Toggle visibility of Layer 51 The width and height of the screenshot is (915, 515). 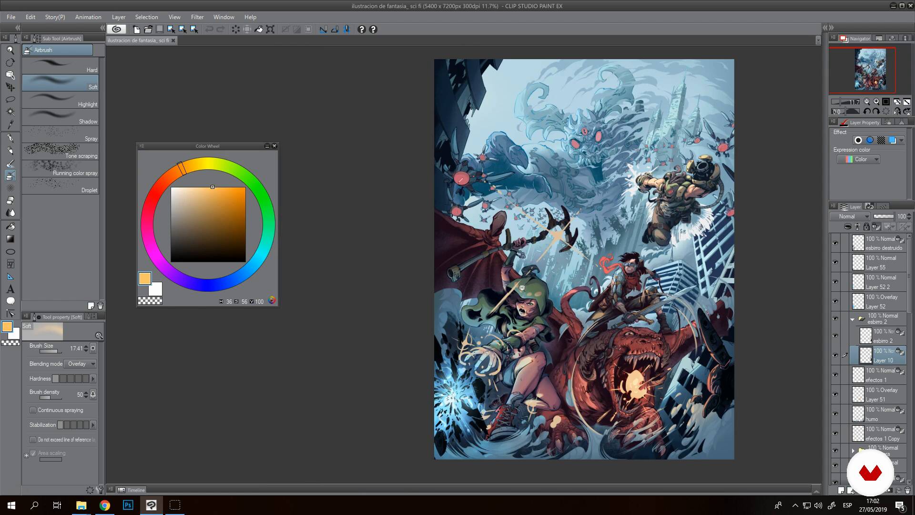coord(835,394)
